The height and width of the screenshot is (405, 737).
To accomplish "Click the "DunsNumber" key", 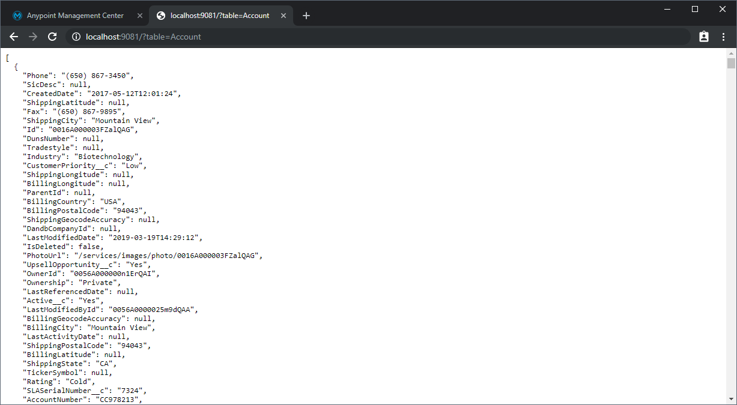I will click(x=49, y=139).
